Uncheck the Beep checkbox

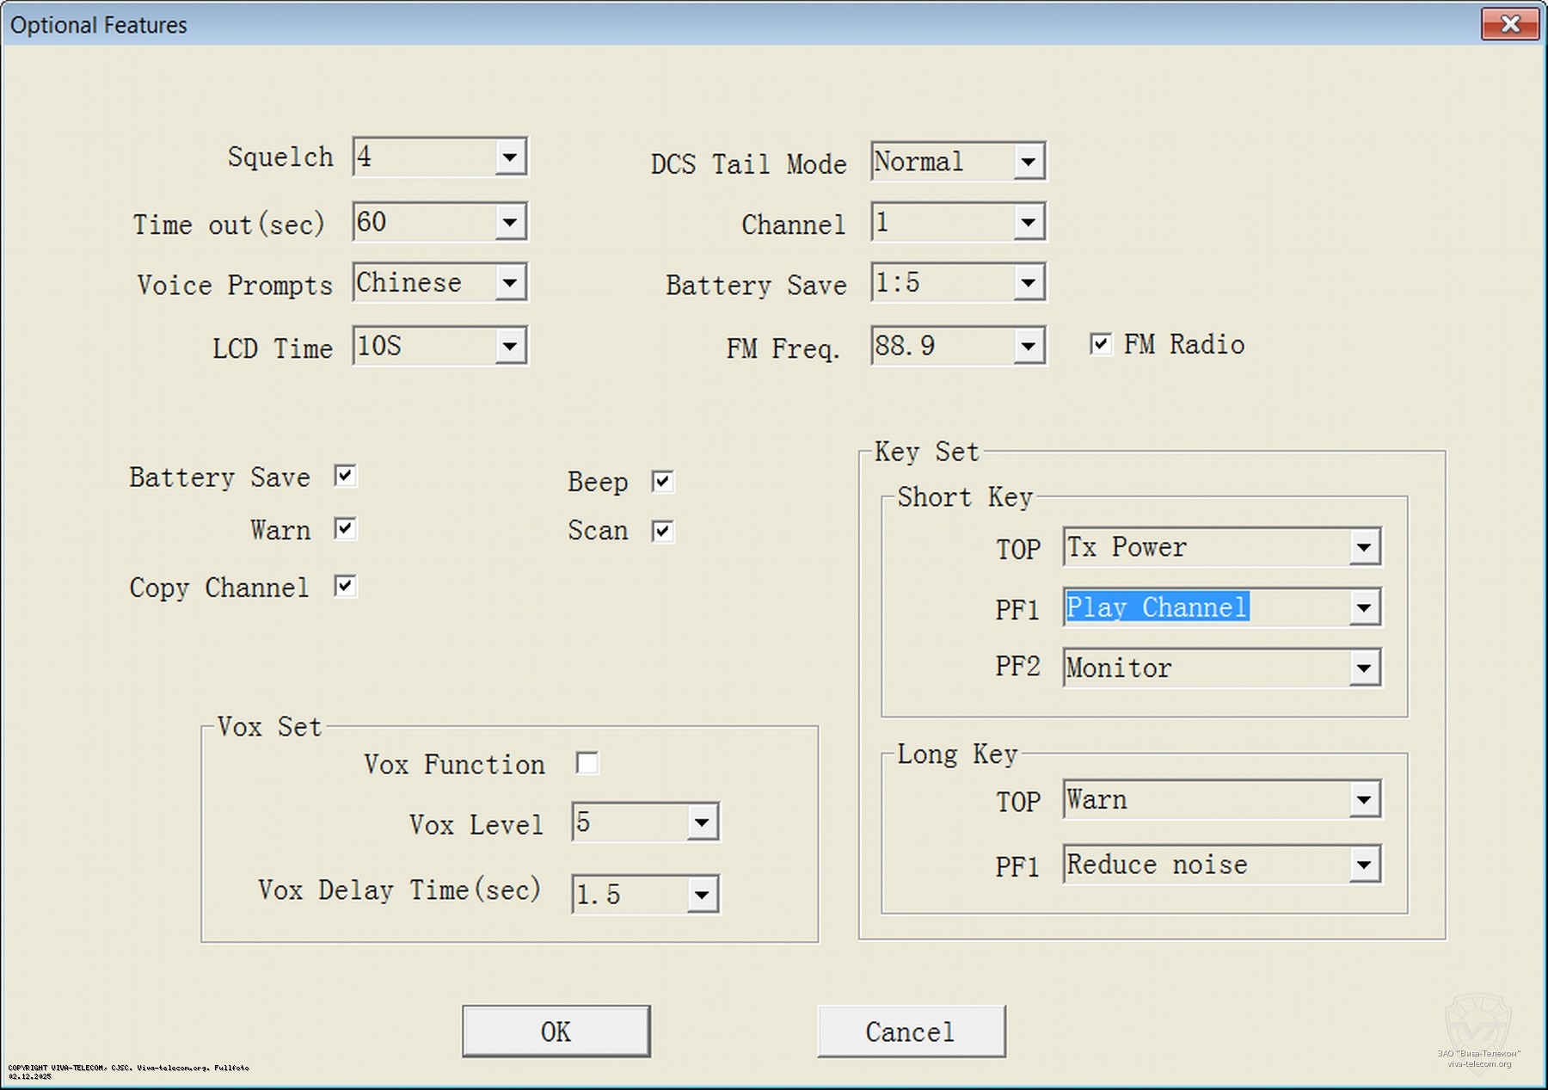(662, 482)
